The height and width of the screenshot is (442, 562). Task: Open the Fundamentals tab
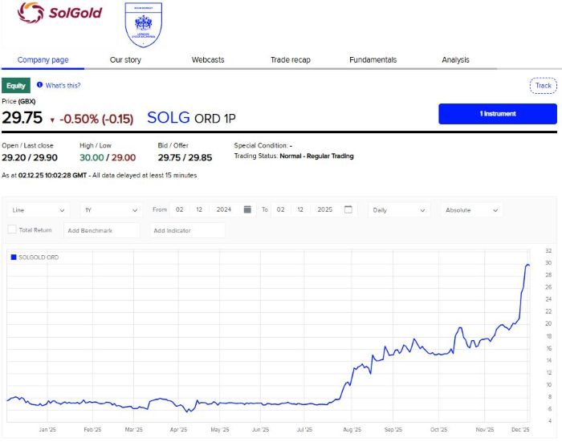tap(373, 60)
